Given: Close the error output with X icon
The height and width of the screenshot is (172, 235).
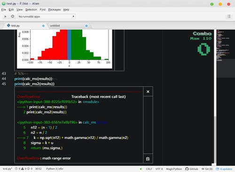Looking at the screenshot, I should 148,92.
